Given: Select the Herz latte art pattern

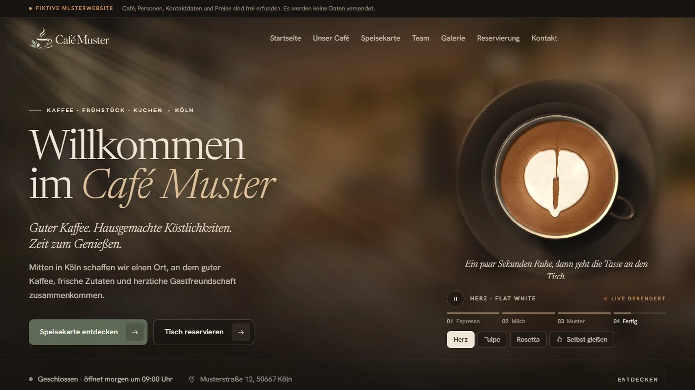Looking at the screenshot, I should [461, 340].
